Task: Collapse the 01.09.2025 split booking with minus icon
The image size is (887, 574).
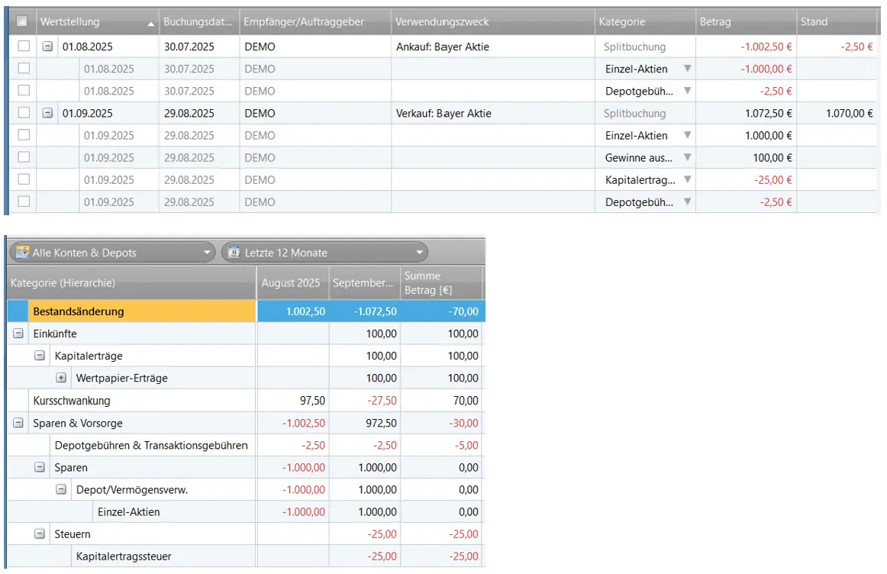Action: coord(48,114)
